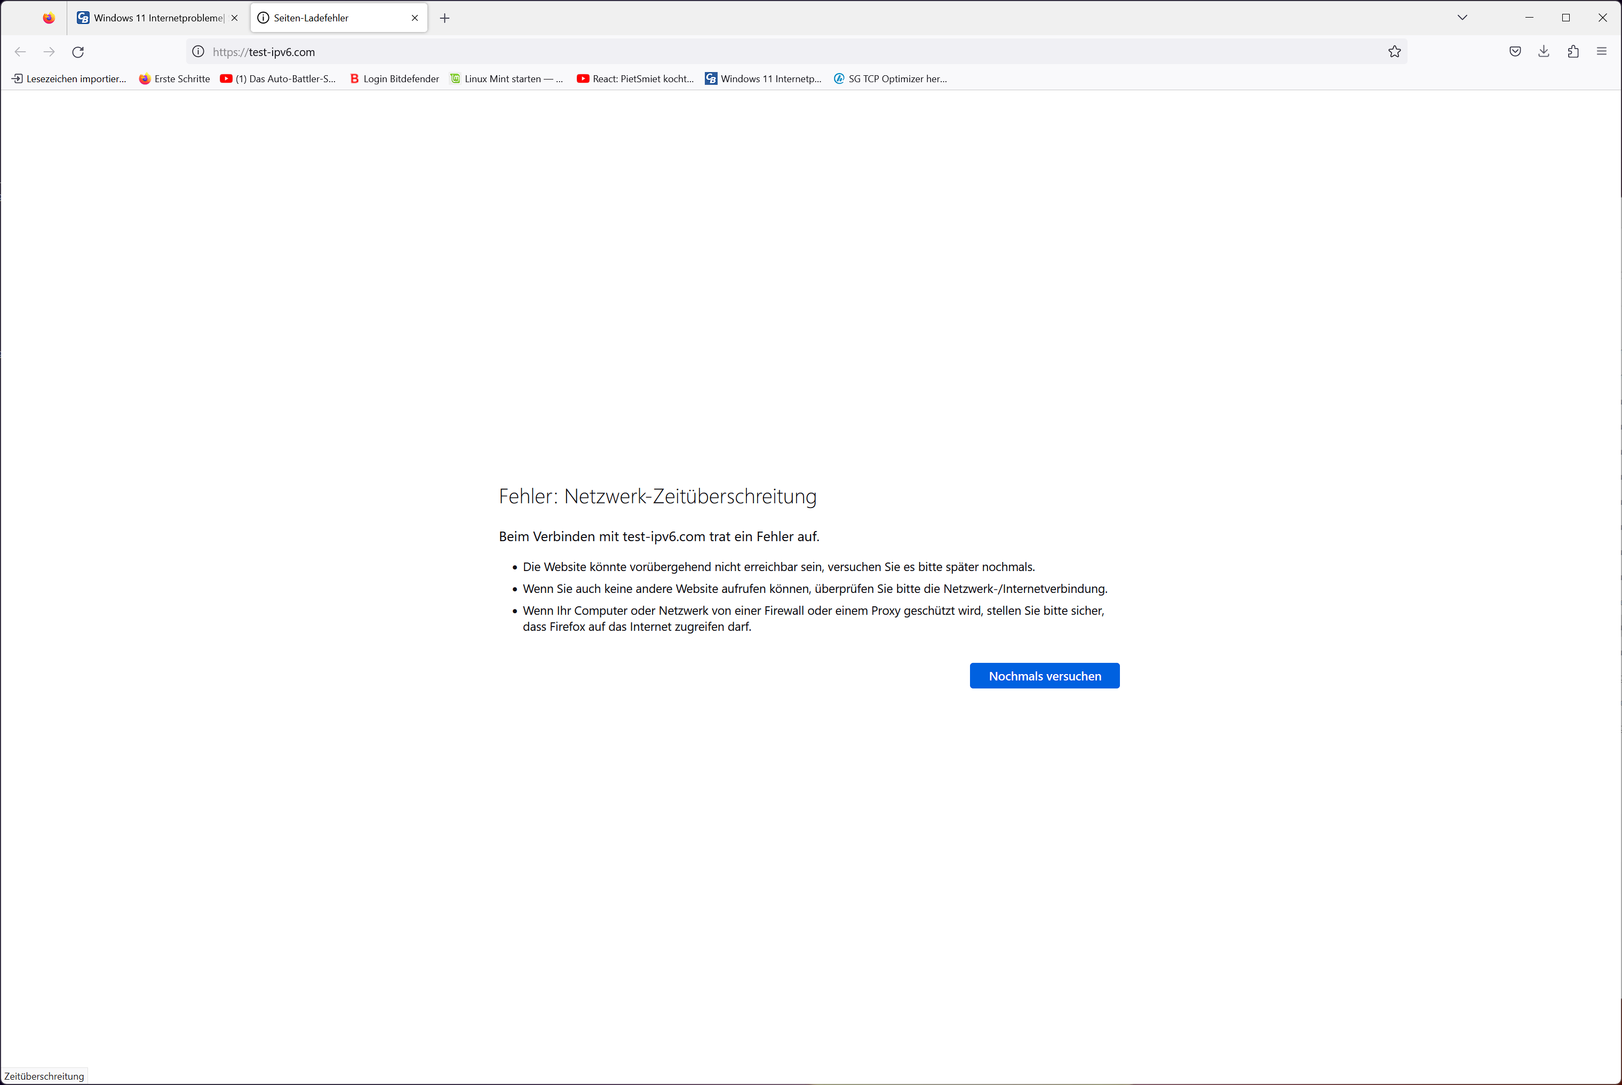Click Lesezeichen importieren in the bookmarks bar
This screenshot has width=1622, height=1085.
point(69,79)
